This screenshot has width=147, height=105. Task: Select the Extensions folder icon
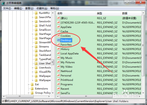[x=32, y=89]
